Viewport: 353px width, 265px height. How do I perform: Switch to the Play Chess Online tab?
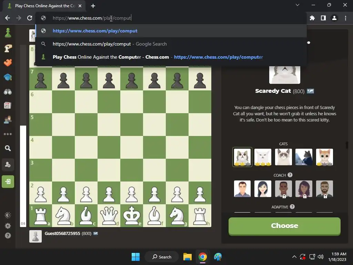[x=44, y=6]
